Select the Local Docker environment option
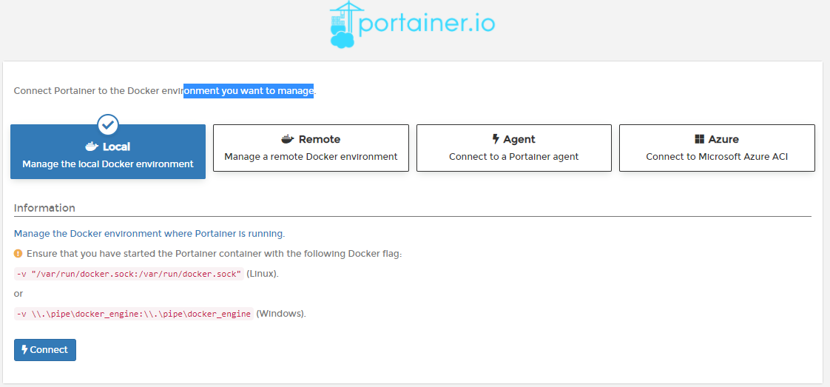The height and width of the screenshot is (387, 830). [x=108, y=152]
